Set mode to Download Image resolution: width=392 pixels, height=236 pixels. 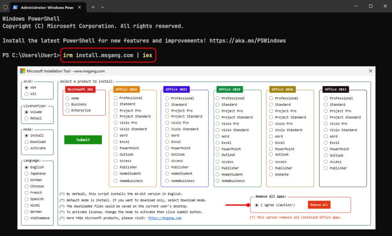pos(26,142)
